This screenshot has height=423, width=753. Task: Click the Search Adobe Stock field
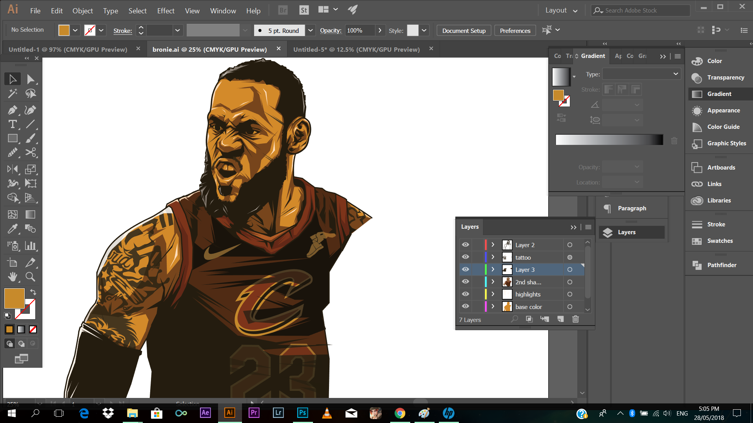point(641,11)
